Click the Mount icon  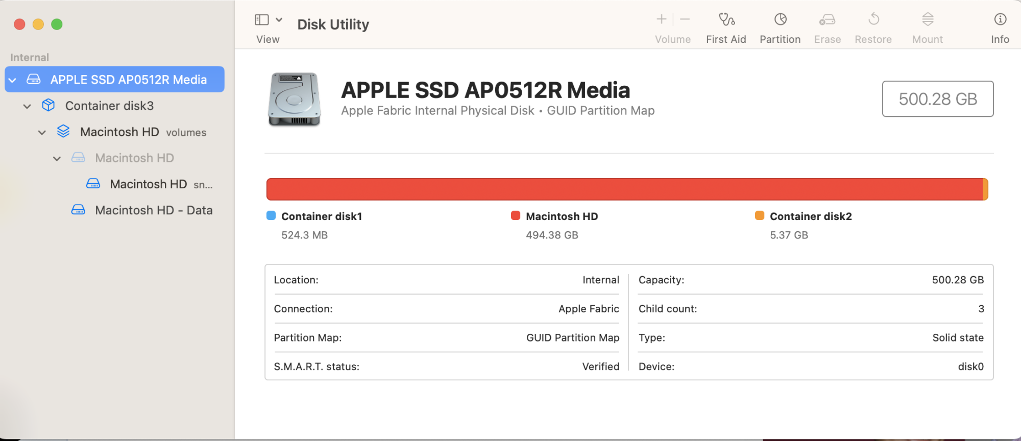[x=928, y=19]
